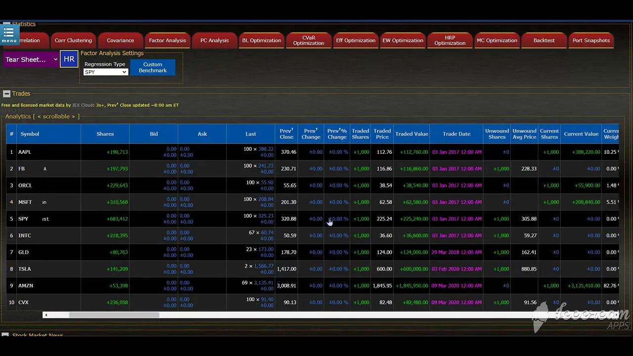Click the Current Shares column header

pyautogui.click(x=549, y=134)
